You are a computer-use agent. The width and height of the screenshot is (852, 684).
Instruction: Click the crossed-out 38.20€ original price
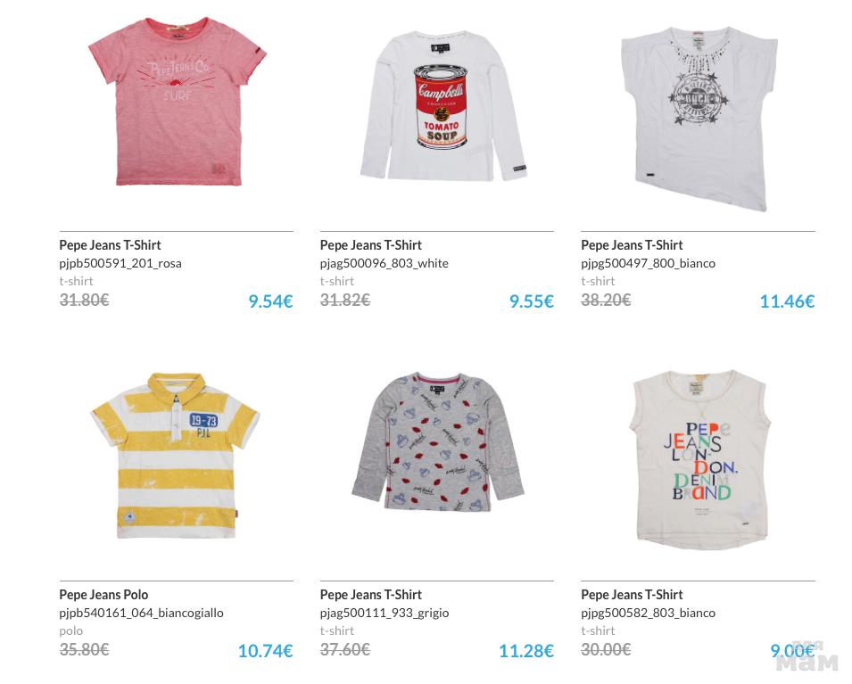click(606, 300)
